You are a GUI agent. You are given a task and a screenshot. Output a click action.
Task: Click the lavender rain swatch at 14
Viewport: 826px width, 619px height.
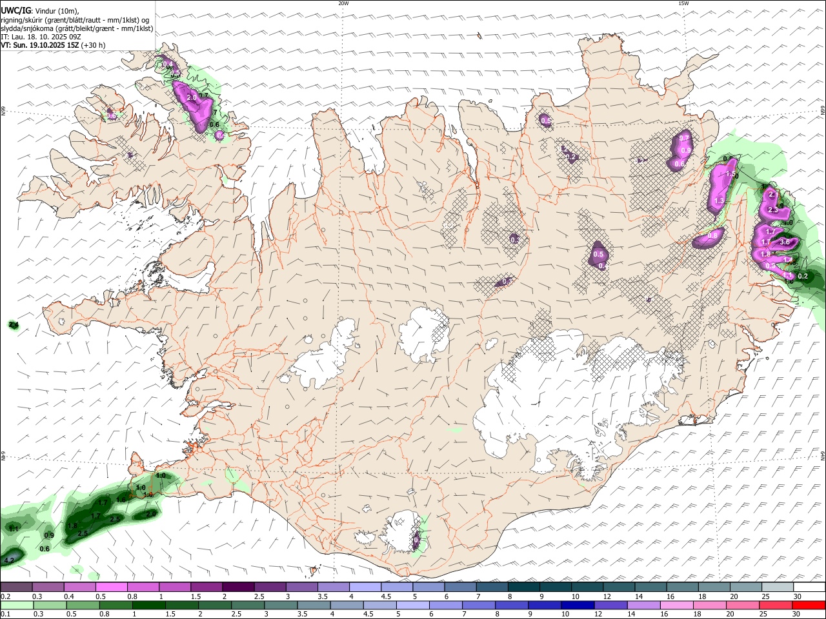[645, 605]
